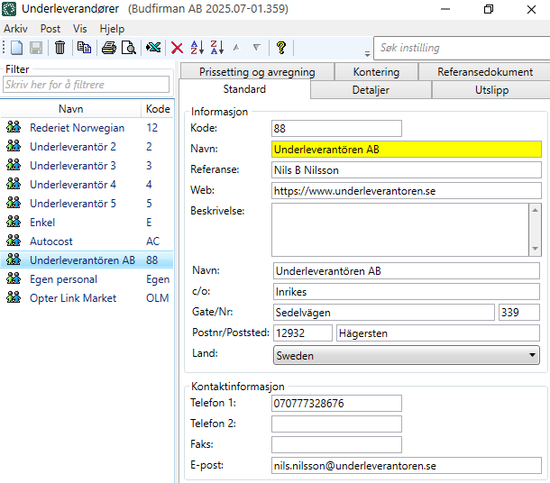Click the Kode column header
The image size is (550, 483).
[x=157, y=109]
